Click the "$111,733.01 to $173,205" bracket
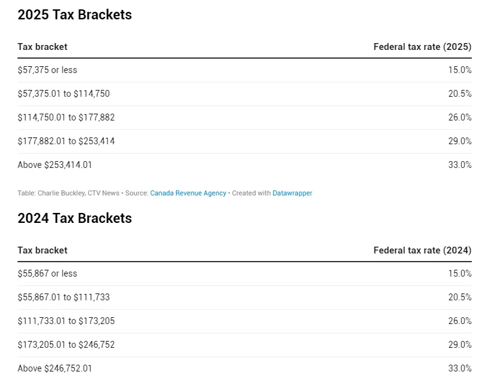 [x=66, y=322]
